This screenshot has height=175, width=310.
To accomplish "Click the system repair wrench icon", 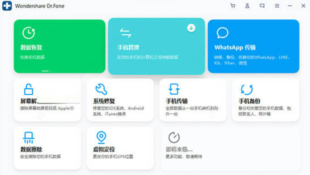I will [x=101, y=89].
